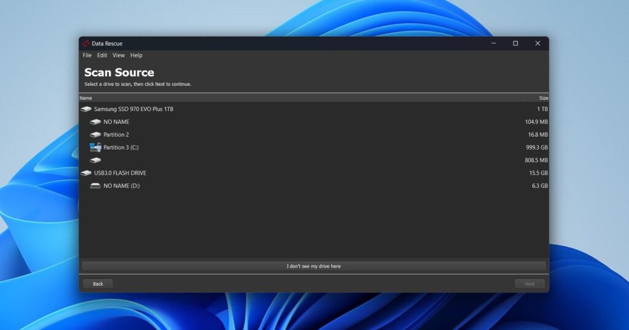Select the USB3.0 FLASH DRIVE label
This screenshot has height=330, width=629.
[x=120, y=173]
